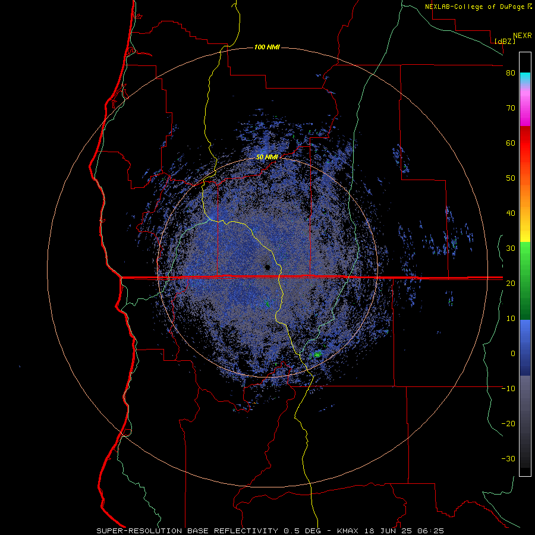Click the 40 value on the dBZ scale
535x535 pixels.
click(x=511, y=213)
